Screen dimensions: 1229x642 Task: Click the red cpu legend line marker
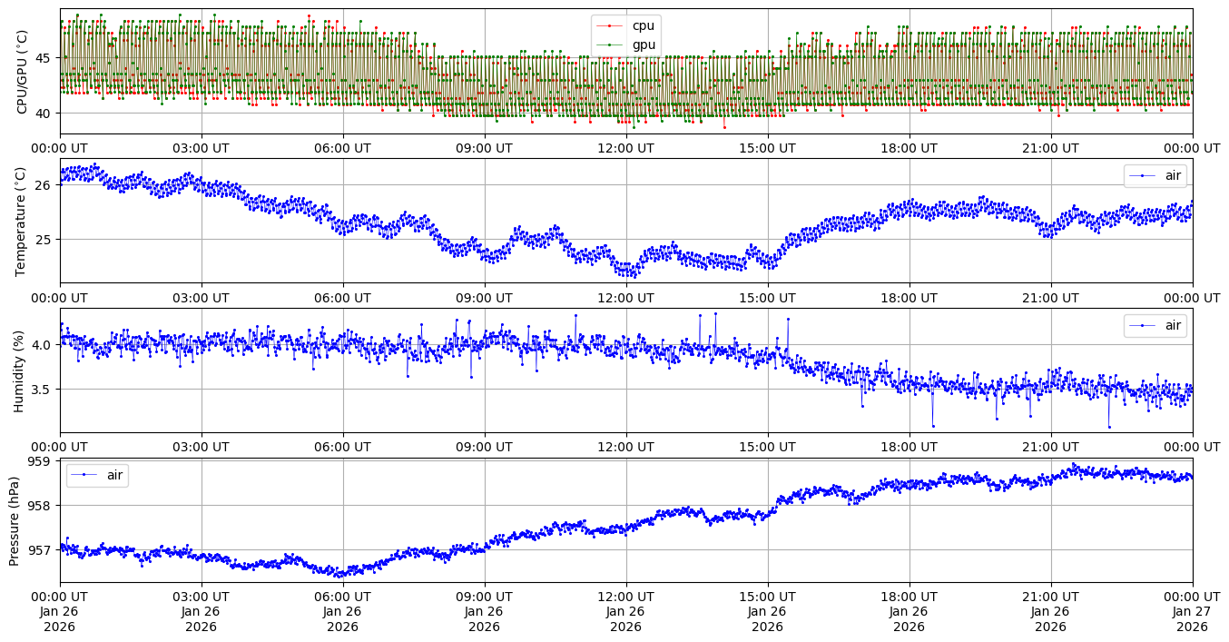click(x=610, y=25)
